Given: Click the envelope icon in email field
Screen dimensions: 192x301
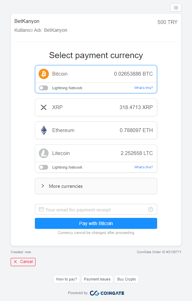Looking at the screenshot, I should coord(41,209).
